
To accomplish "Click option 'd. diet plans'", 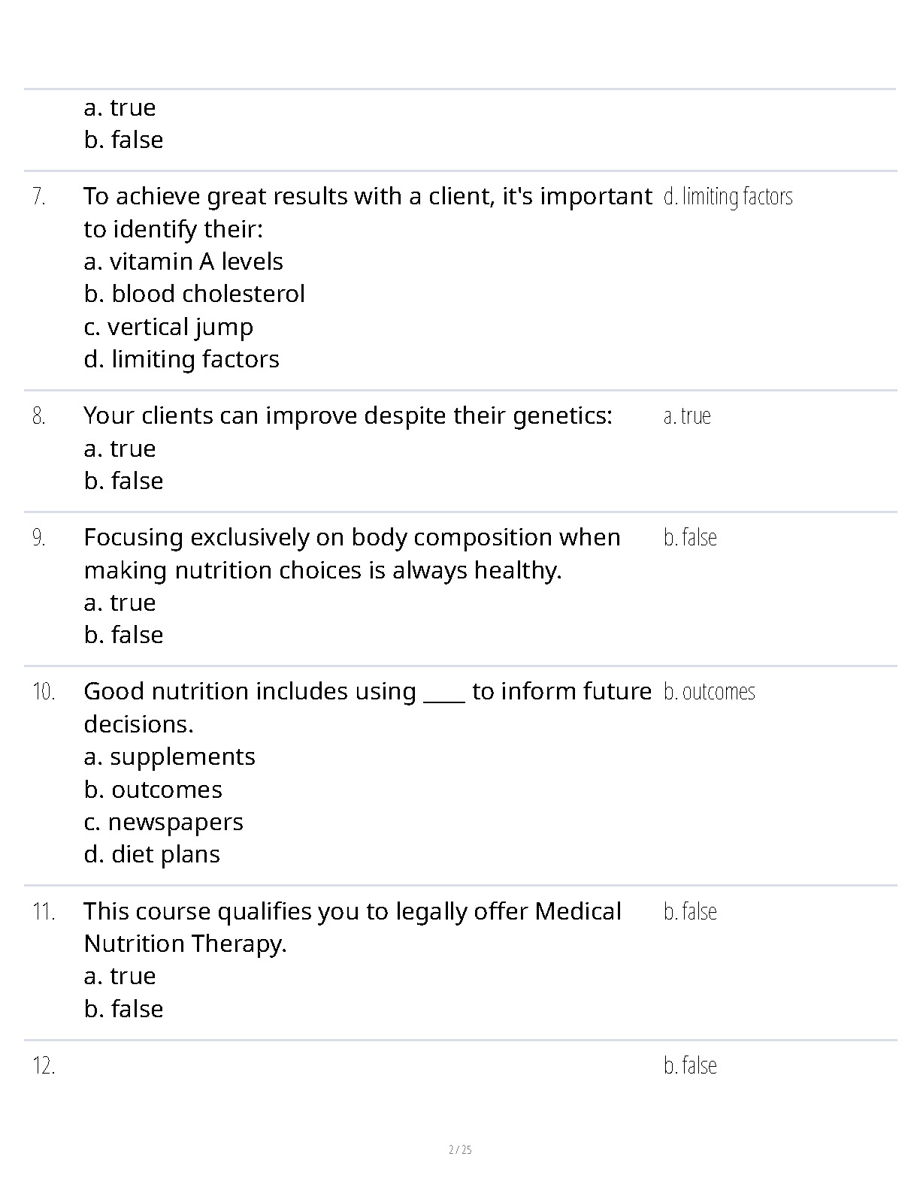I will pos(152,854).
